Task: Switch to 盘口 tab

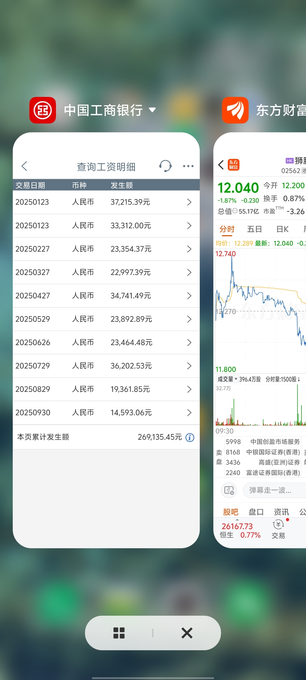Action: point(256,512)
